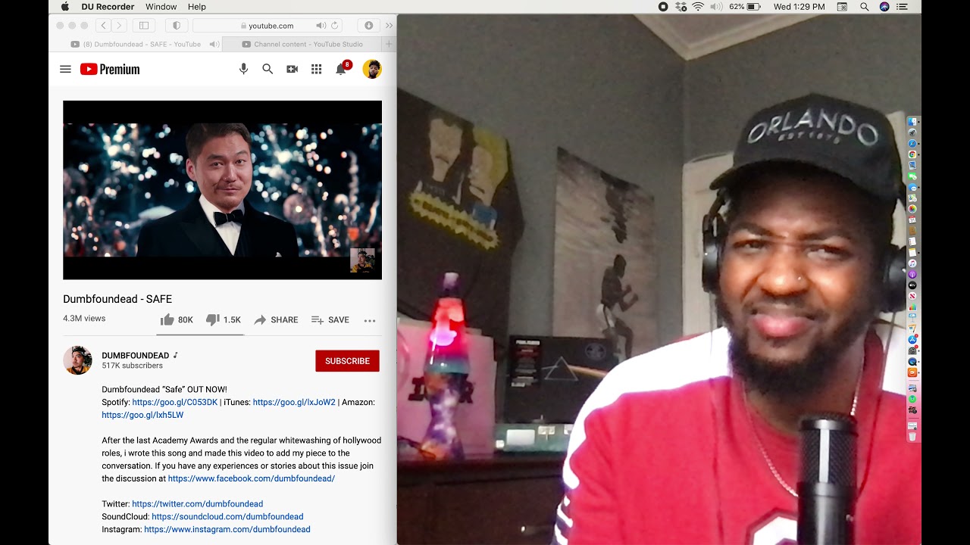The width and height of the screenshot is (970, 545).
Task: Go forward with Safari forward arrow
Action: tap(119, 25)
